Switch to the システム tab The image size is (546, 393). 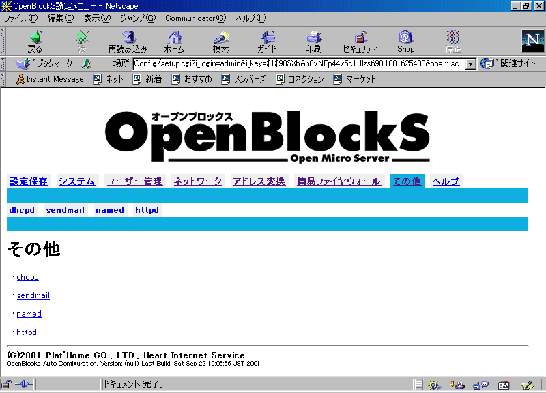[77, 181]
